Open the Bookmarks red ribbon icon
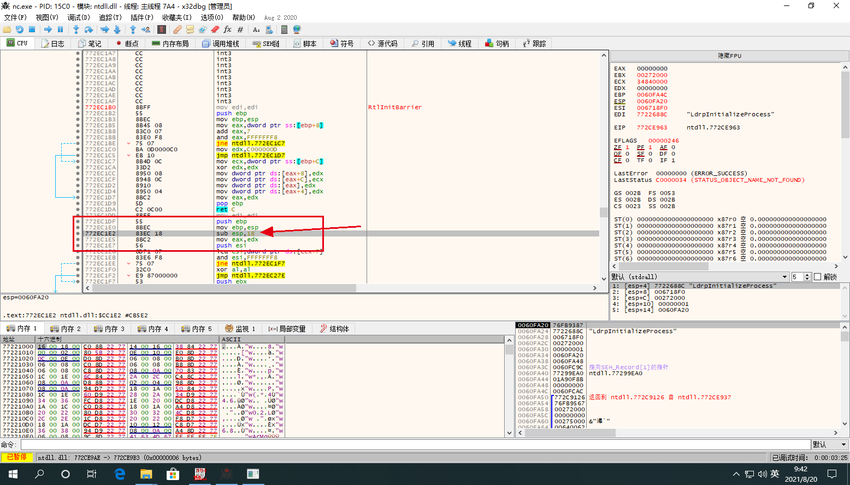Image resolution: width=850 pixels, height=485 pixels. point(215,29)
